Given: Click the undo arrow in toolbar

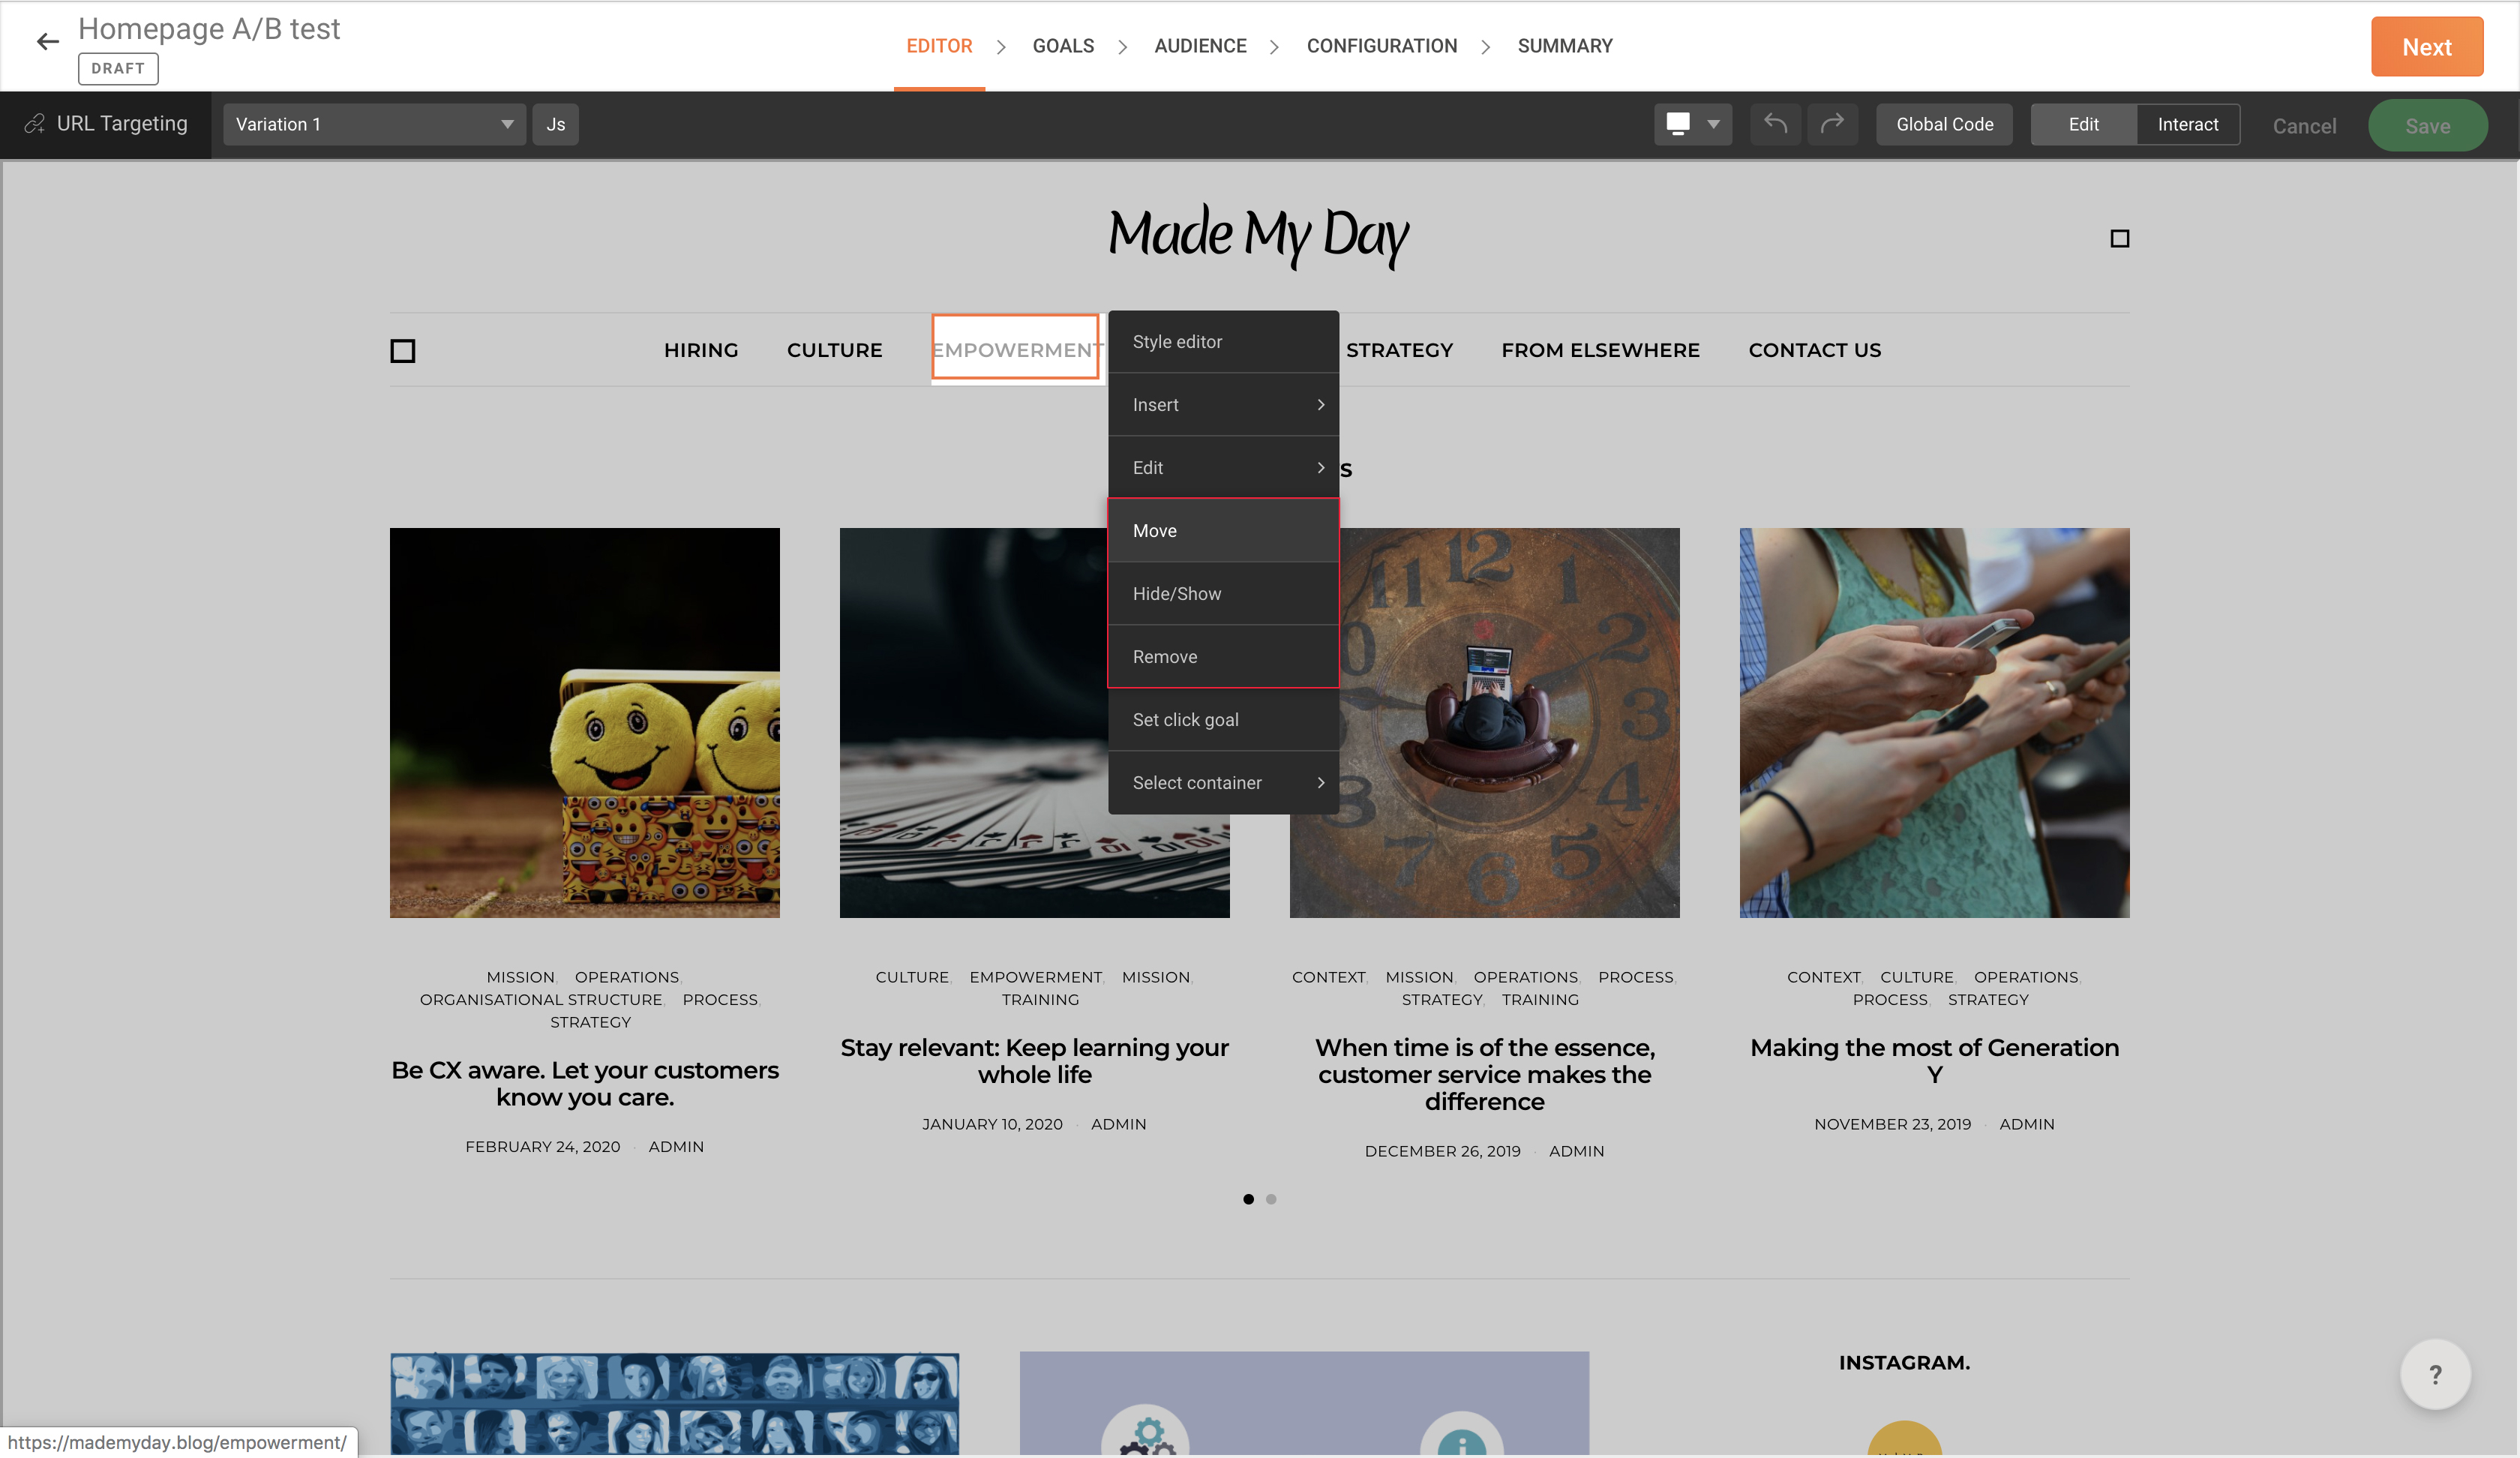Looking at the screenshot, I should [x=1775, y=124].
